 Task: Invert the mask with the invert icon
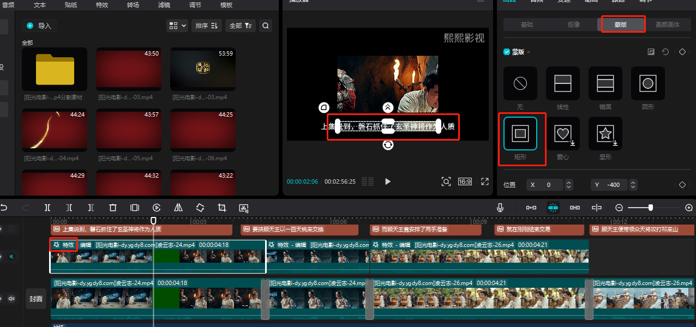click(651, 52)
